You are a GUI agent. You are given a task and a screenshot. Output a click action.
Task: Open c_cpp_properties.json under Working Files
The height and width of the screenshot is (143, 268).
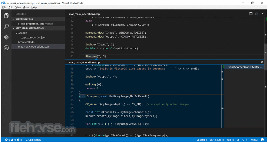(38, 24)
